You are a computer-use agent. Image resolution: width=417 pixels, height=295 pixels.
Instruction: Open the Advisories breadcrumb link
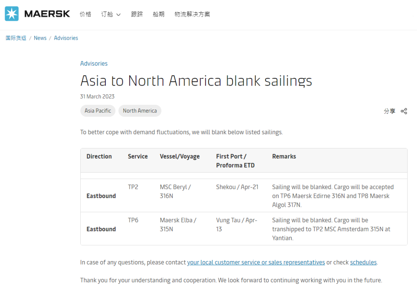pos(66,38)
